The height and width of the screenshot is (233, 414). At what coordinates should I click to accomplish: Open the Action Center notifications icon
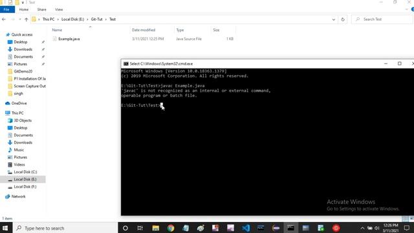pos(407,228)
